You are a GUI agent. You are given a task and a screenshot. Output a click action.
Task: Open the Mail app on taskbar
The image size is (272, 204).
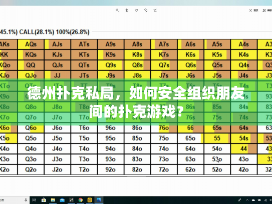tap(62, 200)
